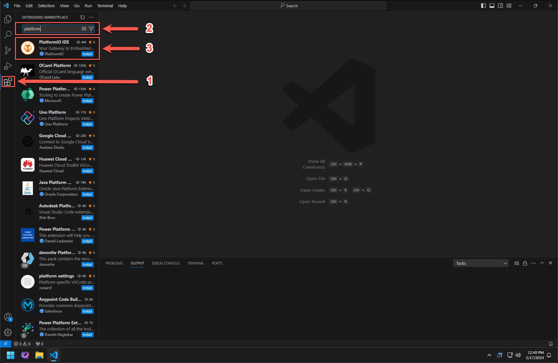Open the Source Control view
The height and width of the screenshot is (363, 558).
coord(8,50)
